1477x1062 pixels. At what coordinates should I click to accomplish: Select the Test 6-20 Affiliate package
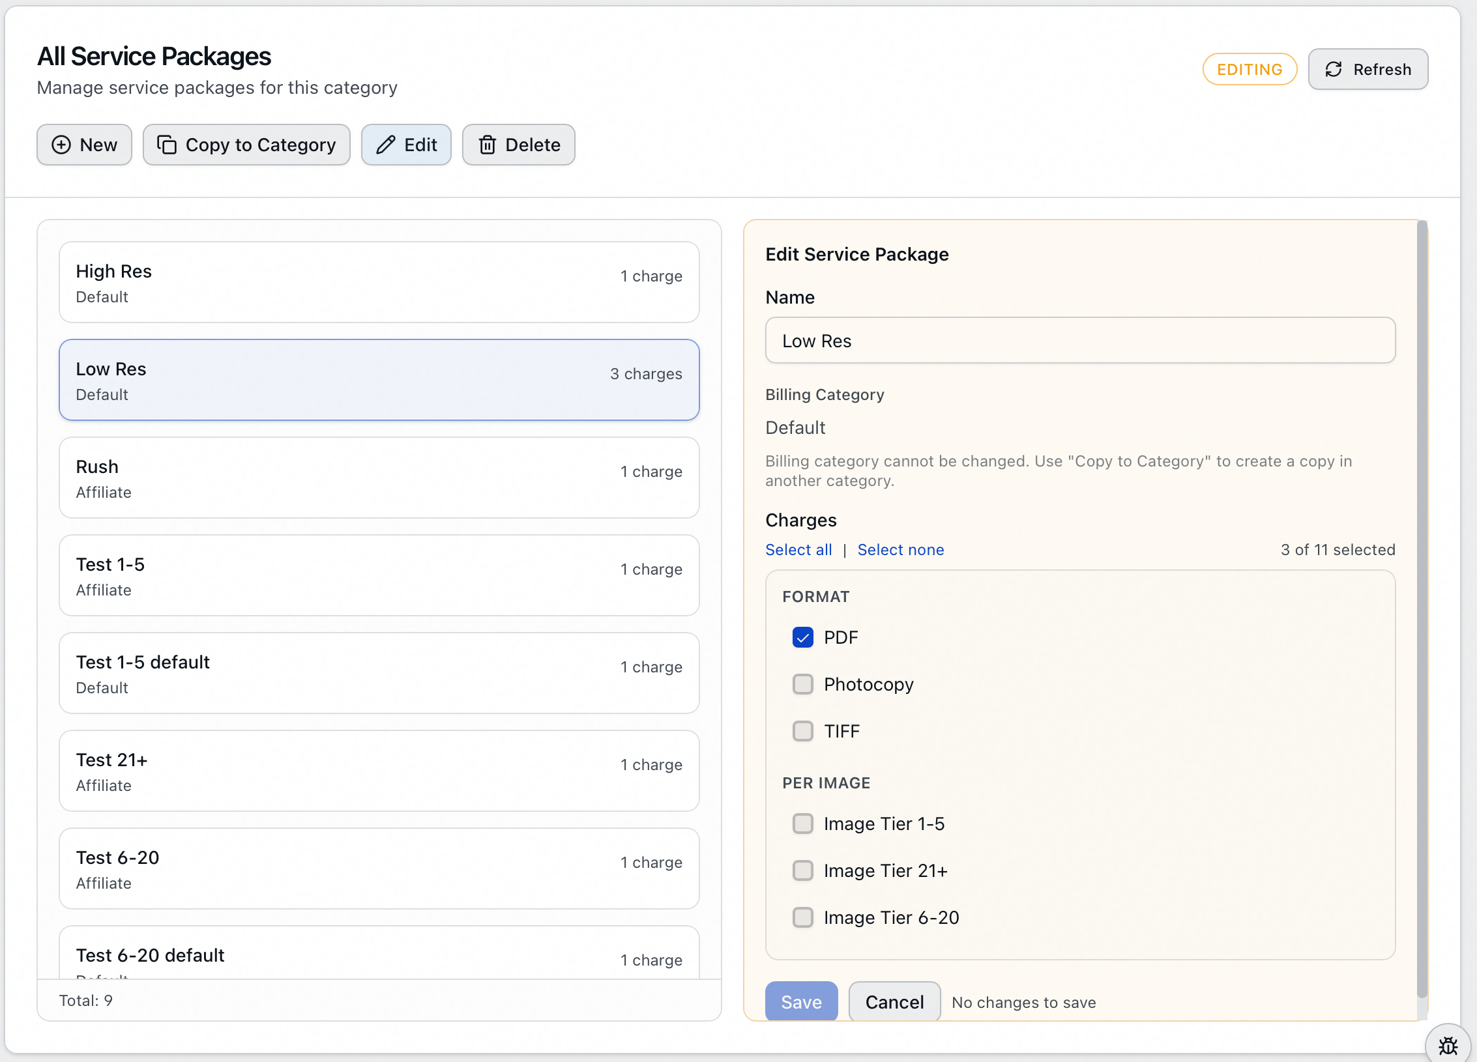pos(379,868)
